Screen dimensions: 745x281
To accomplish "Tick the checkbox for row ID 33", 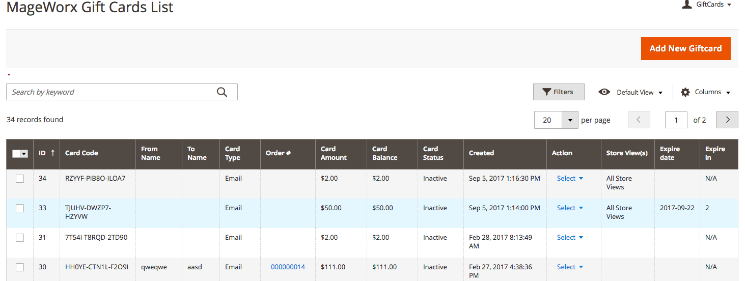I will click(20, 208).
